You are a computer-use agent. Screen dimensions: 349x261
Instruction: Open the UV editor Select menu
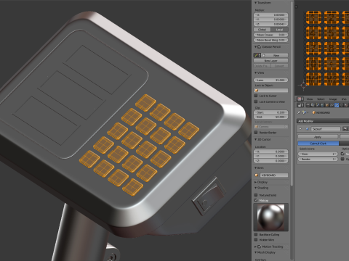pos(321,99)
